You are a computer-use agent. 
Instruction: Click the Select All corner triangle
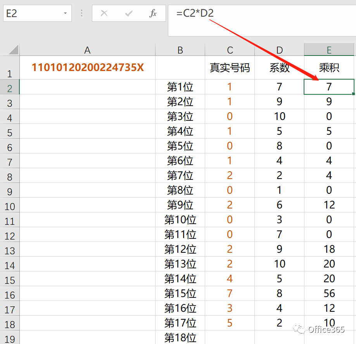pos(14,50)
